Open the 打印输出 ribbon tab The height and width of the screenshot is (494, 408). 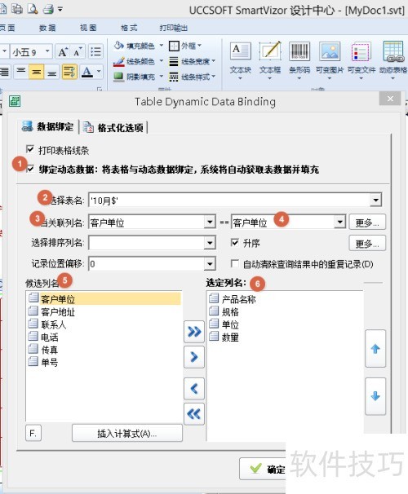pos(174,28)
